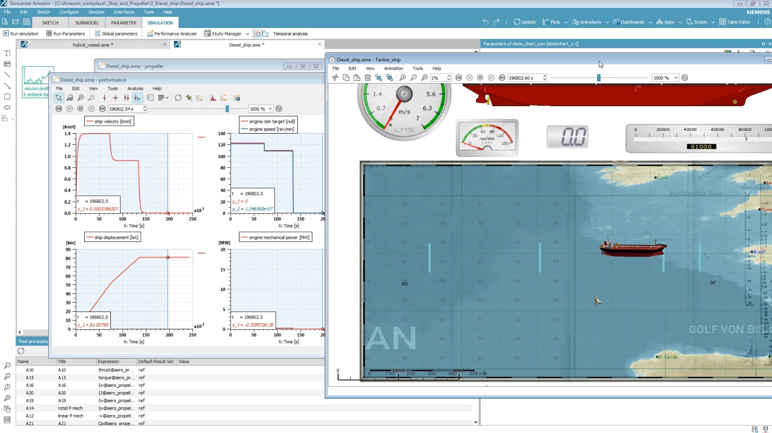Select the pointer tool in performance plot toolbar
Viewport: 772px width, 433px height.
coord(58,98)
